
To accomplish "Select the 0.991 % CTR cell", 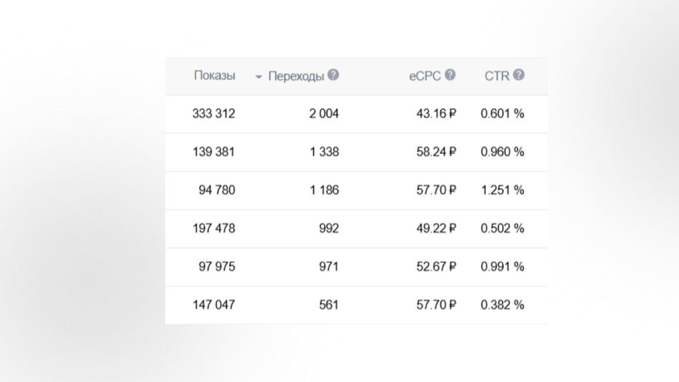I will point(502,267).
